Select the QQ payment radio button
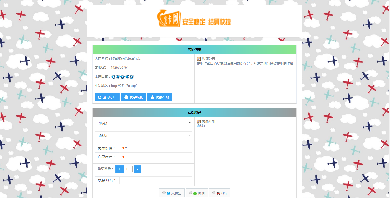Screen dimensions: 390x198 tap(214, 193)
